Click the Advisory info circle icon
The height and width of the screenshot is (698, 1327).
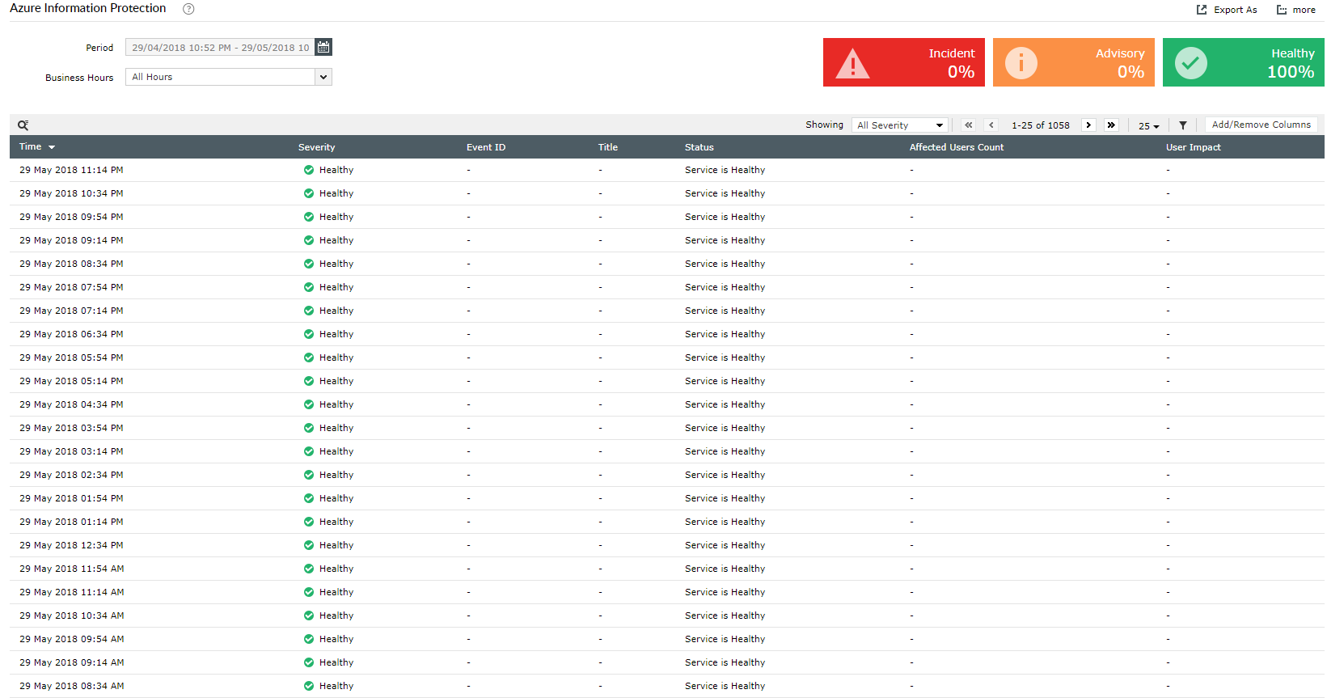click(x=1021, y=62)
